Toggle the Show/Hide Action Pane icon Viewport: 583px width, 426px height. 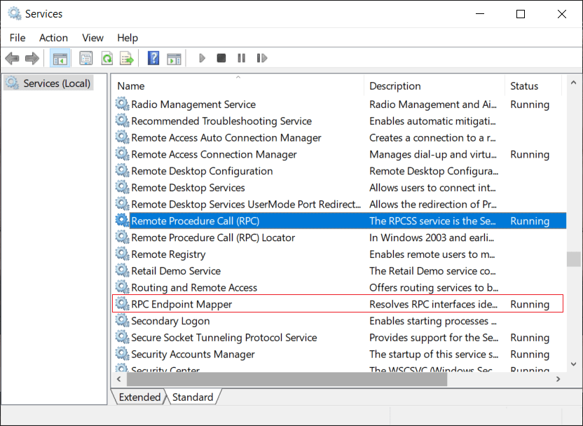(174, 57)
